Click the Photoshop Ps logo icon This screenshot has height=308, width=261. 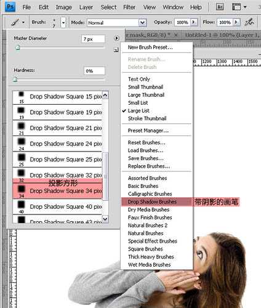pyautogui.click(x=10, y=7)
